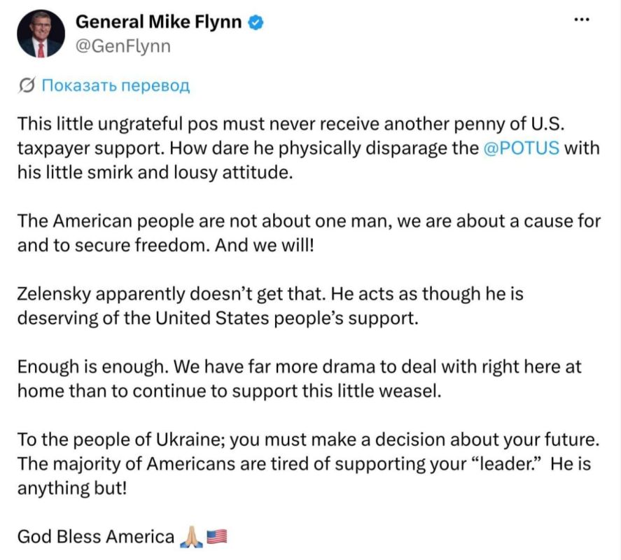
Task: Click the Показать перевод translate link
Action: tap(116, 85)
